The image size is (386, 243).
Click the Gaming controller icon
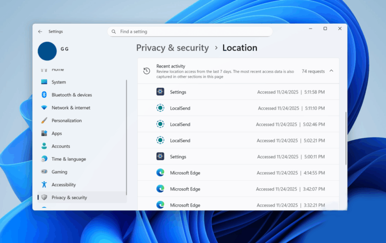tap(44, 172)
